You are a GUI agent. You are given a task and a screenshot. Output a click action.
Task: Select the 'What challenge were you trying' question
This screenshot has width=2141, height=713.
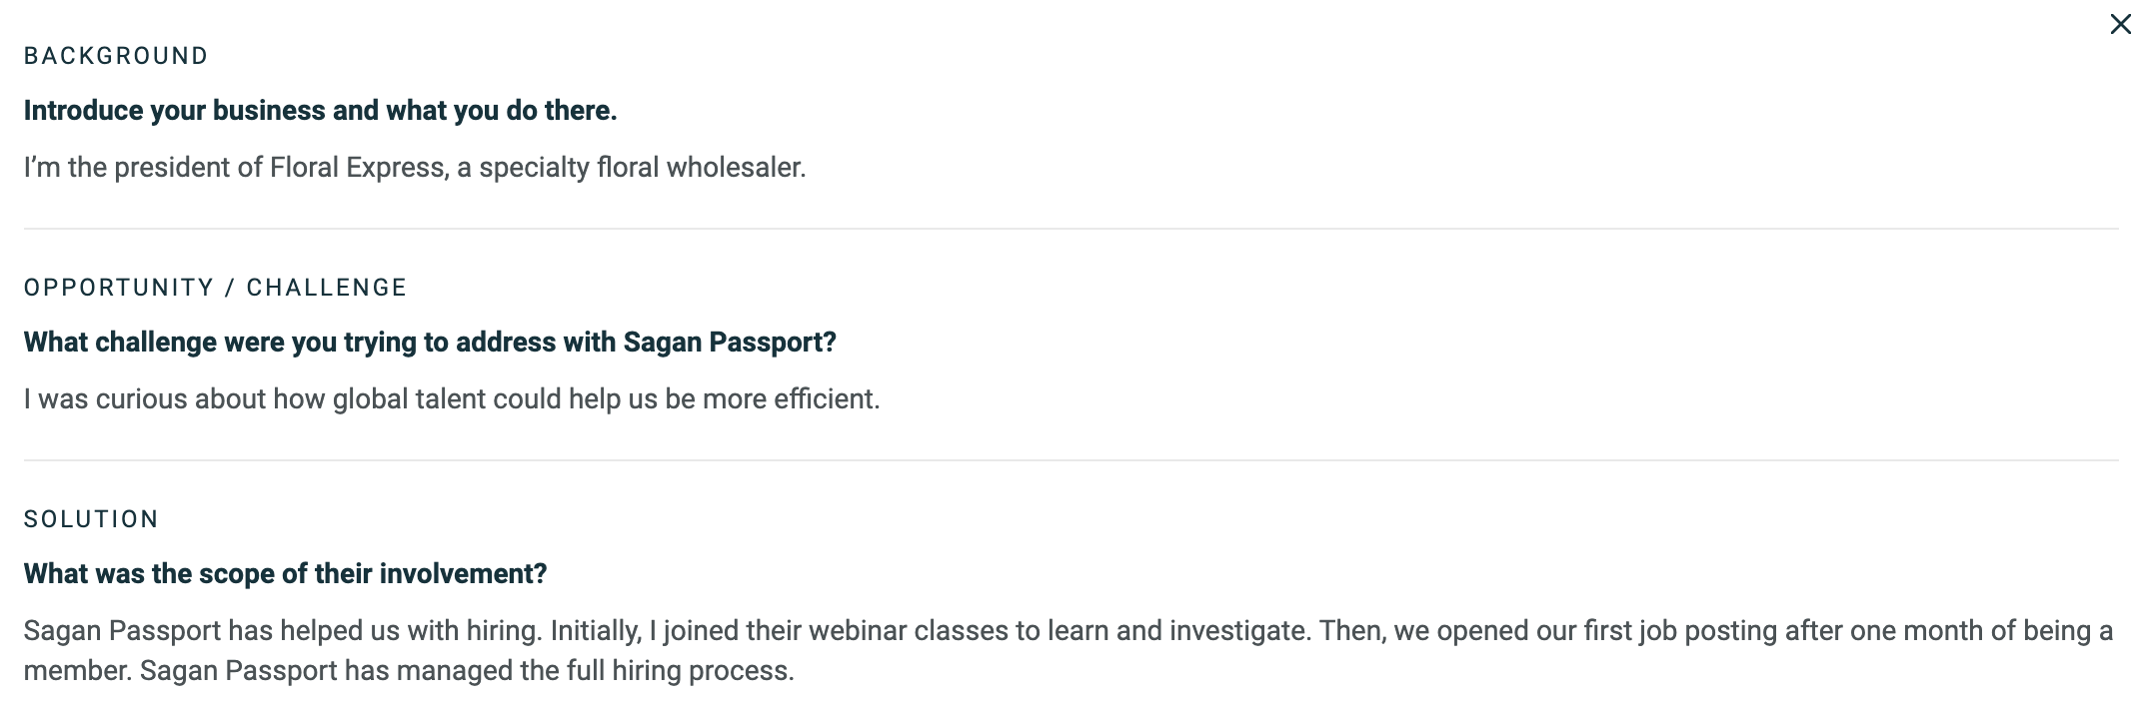coord(430,343)
